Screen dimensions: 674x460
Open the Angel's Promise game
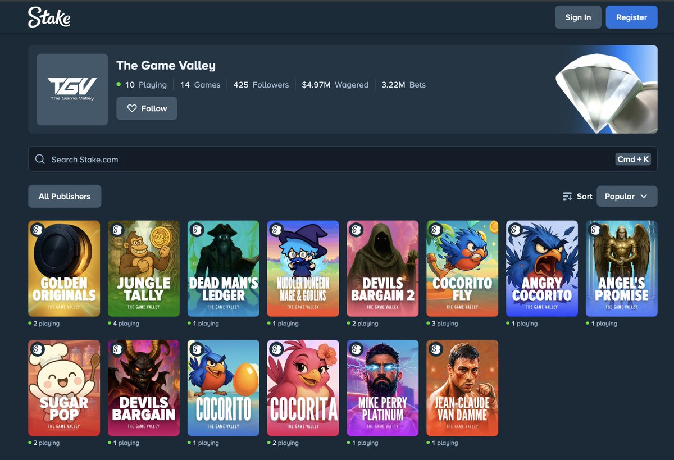pyautogui.click(x=622, y=268)
